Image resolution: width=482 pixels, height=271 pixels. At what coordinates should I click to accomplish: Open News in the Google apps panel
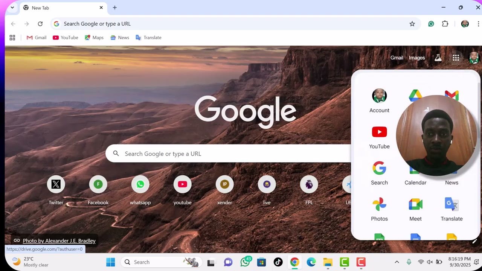451,182
